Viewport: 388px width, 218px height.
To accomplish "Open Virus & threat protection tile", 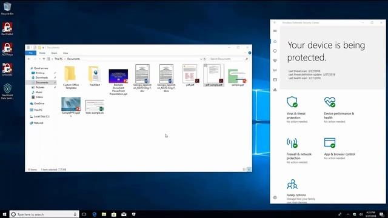I will [296, 110].
